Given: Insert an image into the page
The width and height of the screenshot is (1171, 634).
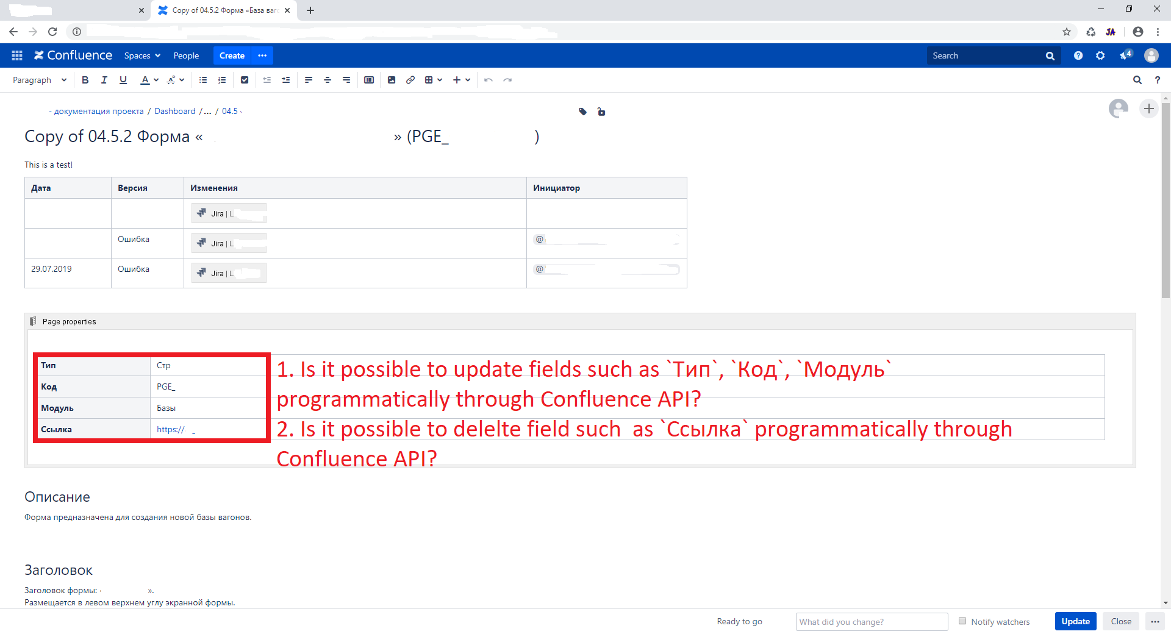Looking at the screenshot, I should 392,80.
